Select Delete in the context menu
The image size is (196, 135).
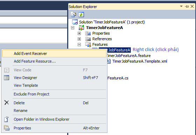54,103
